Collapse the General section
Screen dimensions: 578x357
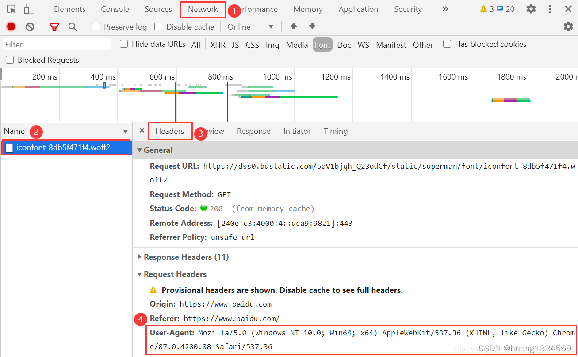coord(140,150)
